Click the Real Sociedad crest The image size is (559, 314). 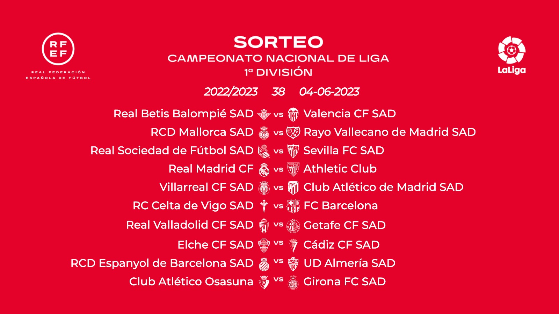tap(264, 151)
